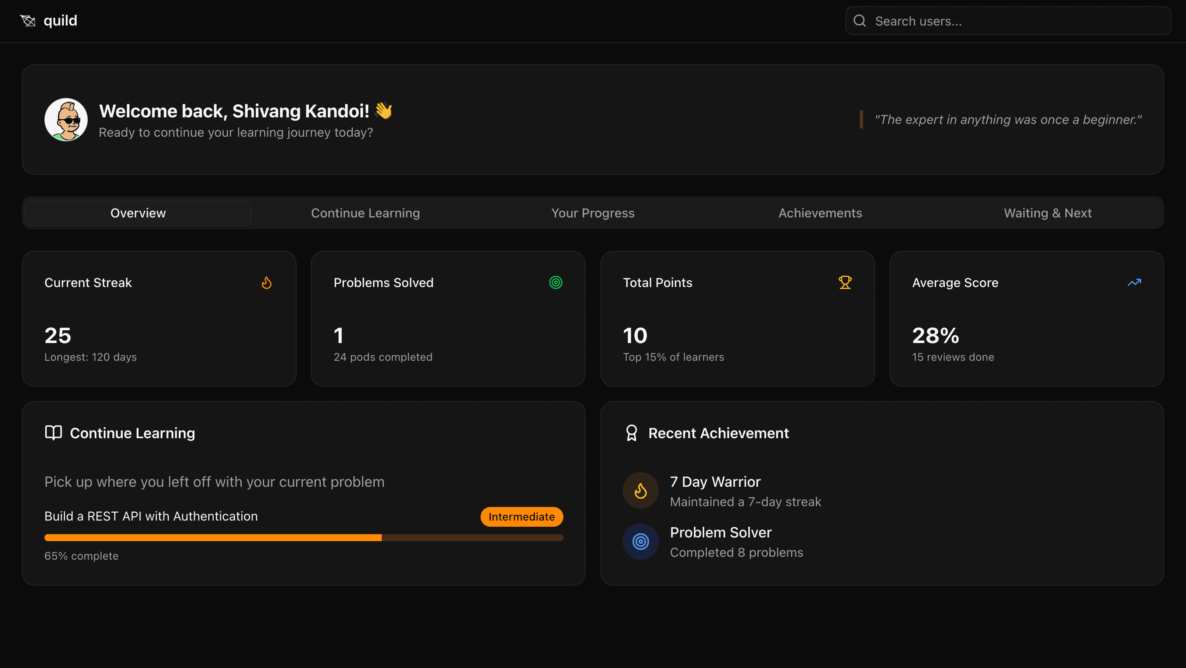Screen dimensions: 1186x668
Task: Click the quild origami logo
Action: click(28, 20)
